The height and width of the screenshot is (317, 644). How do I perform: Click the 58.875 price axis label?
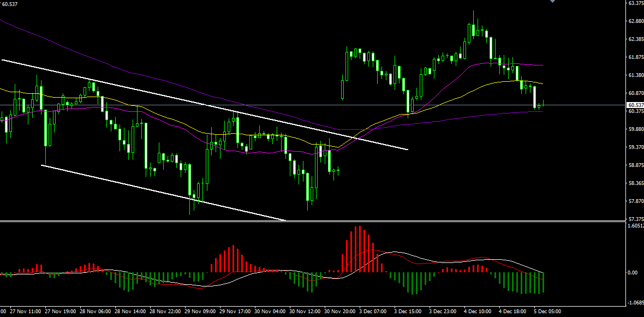click(x=636, y=165)
